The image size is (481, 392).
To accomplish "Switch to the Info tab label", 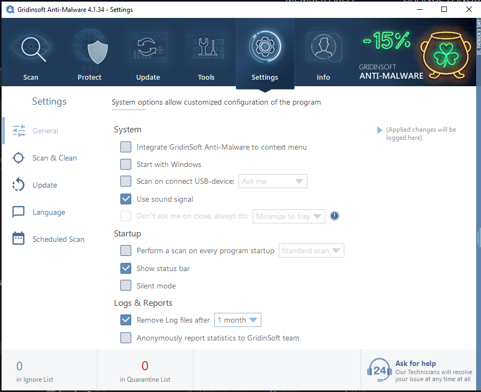I will tap(323, 78).
